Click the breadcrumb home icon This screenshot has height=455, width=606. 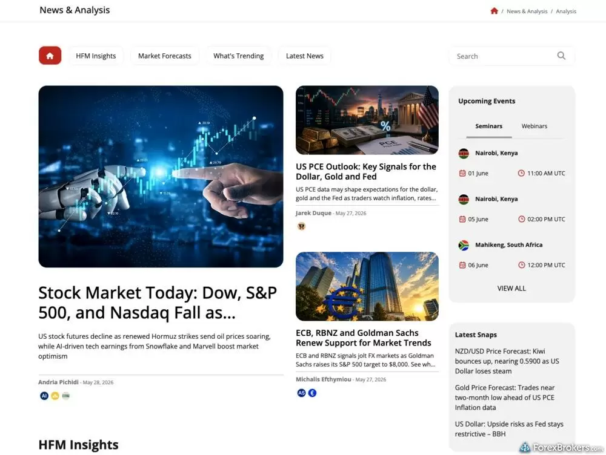pos(494,11)
